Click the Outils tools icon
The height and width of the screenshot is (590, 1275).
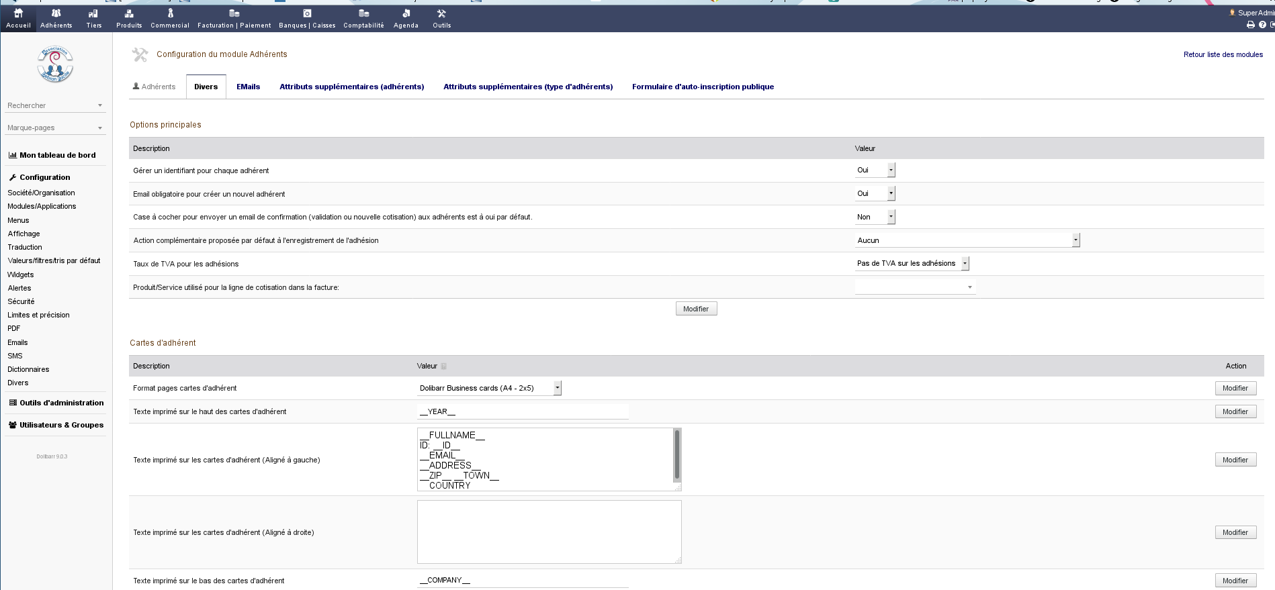point(441,13)
